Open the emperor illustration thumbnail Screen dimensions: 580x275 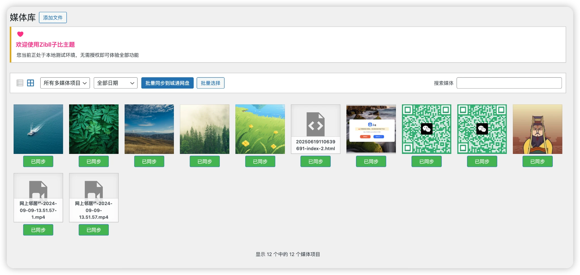point(538,129)
